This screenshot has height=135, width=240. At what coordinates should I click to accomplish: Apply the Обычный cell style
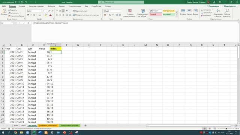pyautogui.click(x=156, y=11)
